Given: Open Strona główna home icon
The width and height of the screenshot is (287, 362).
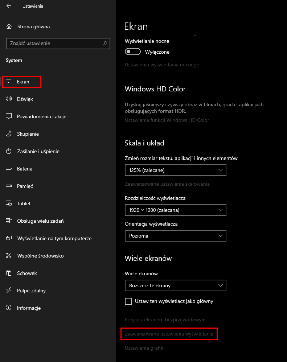Looking at the screenshot, I should pos(9,26).
